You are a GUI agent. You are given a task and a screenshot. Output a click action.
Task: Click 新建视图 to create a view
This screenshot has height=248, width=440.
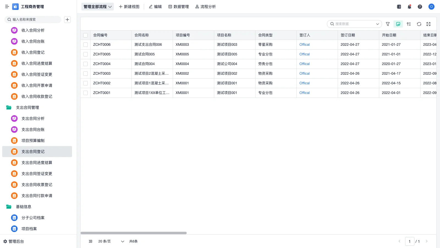129,7
